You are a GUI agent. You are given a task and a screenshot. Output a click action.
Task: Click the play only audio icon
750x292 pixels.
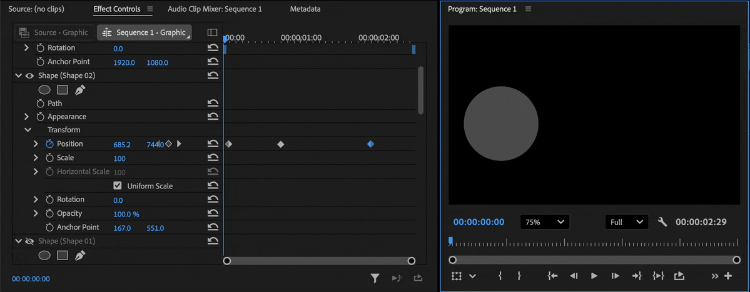[397, 278]
